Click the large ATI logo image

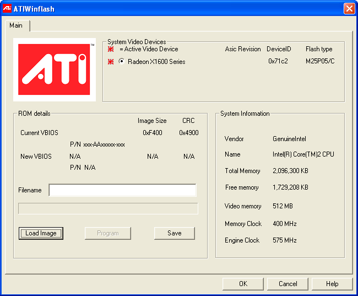55,69
